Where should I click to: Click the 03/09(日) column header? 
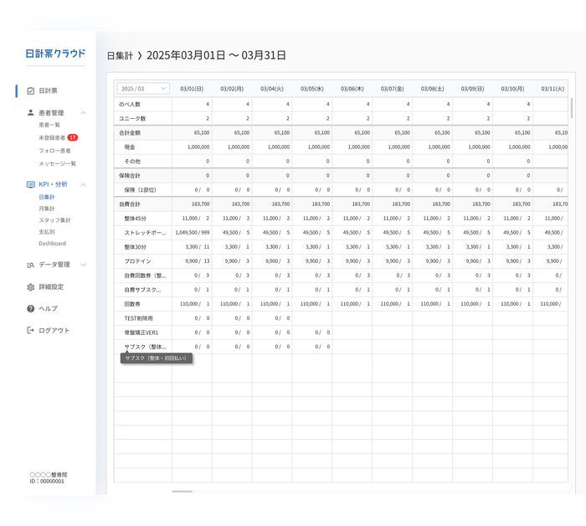pyautogui.click(x=472, y=89)
